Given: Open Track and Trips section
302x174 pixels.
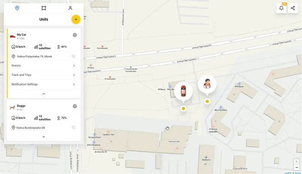Looking at the screenshot, I should click(x=44, y=75).
